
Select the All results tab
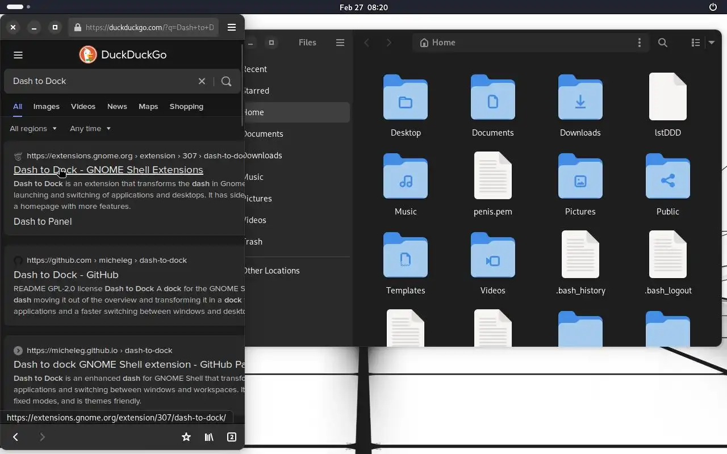18,107
